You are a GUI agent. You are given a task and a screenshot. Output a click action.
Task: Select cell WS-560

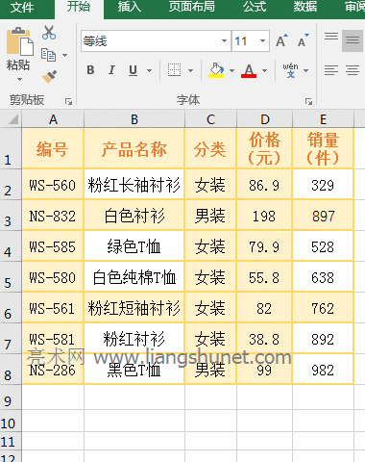53,184
